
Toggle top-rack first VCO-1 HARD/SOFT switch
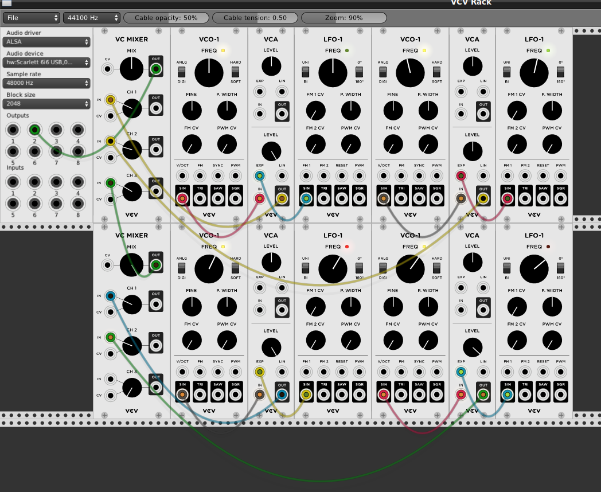coord(235,72)
